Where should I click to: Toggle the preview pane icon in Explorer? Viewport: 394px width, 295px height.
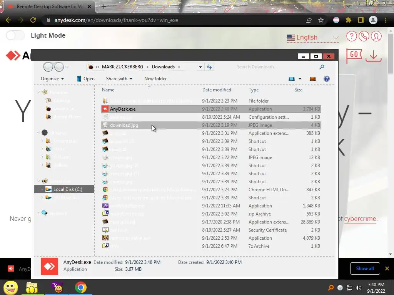point(312,79)
